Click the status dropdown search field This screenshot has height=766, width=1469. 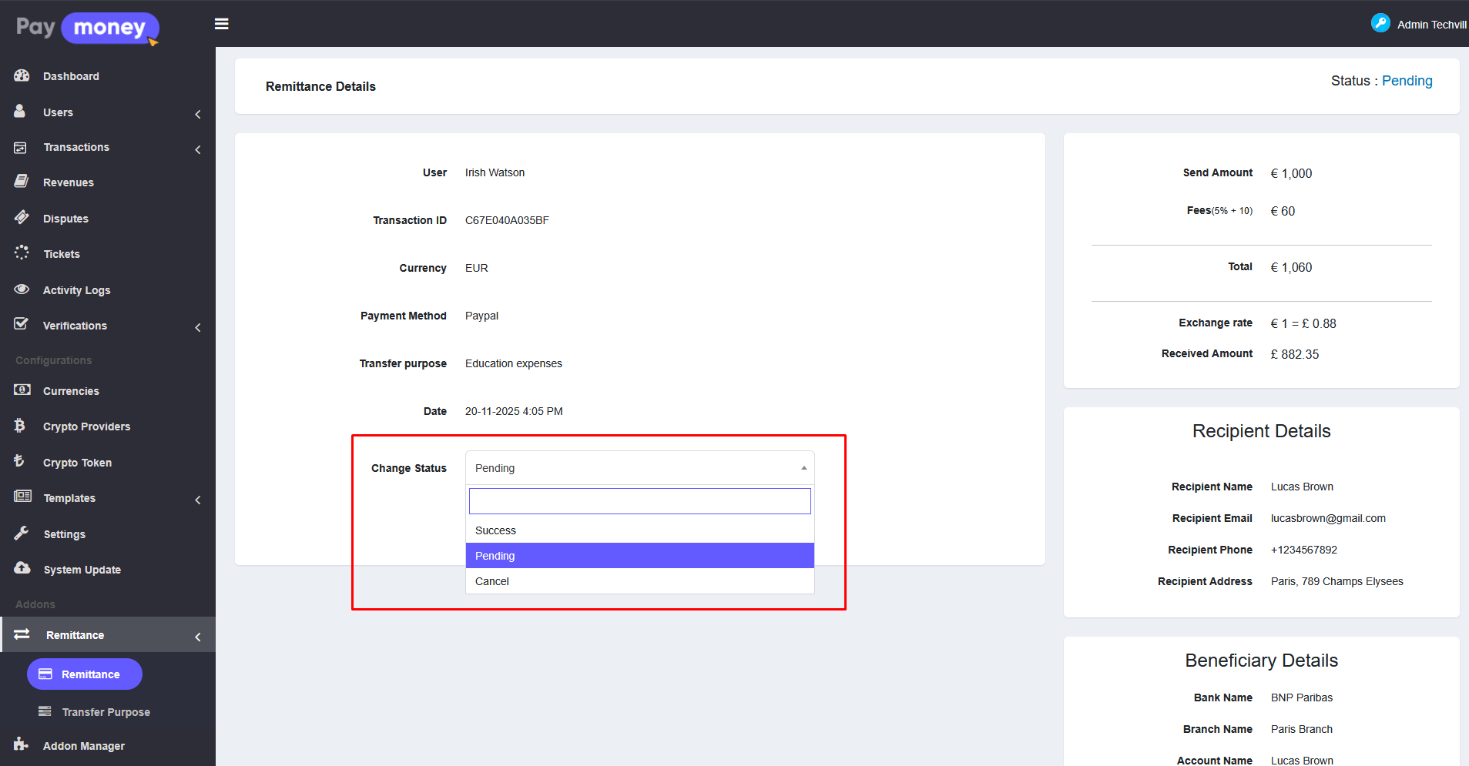[639, 501]
